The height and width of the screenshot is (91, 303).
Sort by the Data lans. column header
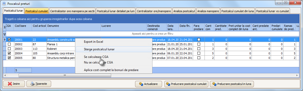(x=173, y=27)
